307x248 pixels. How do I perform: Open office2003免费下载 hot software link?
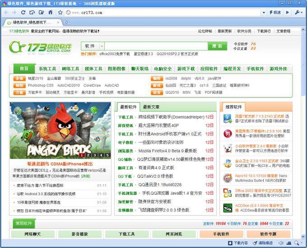(x=115, y=54)
